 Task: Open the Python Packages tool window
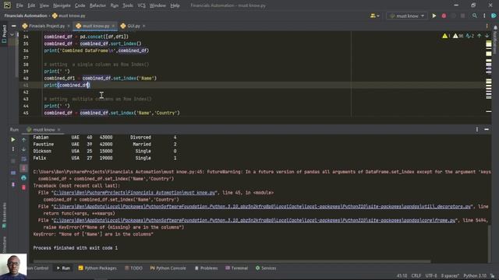pos(97,268)
